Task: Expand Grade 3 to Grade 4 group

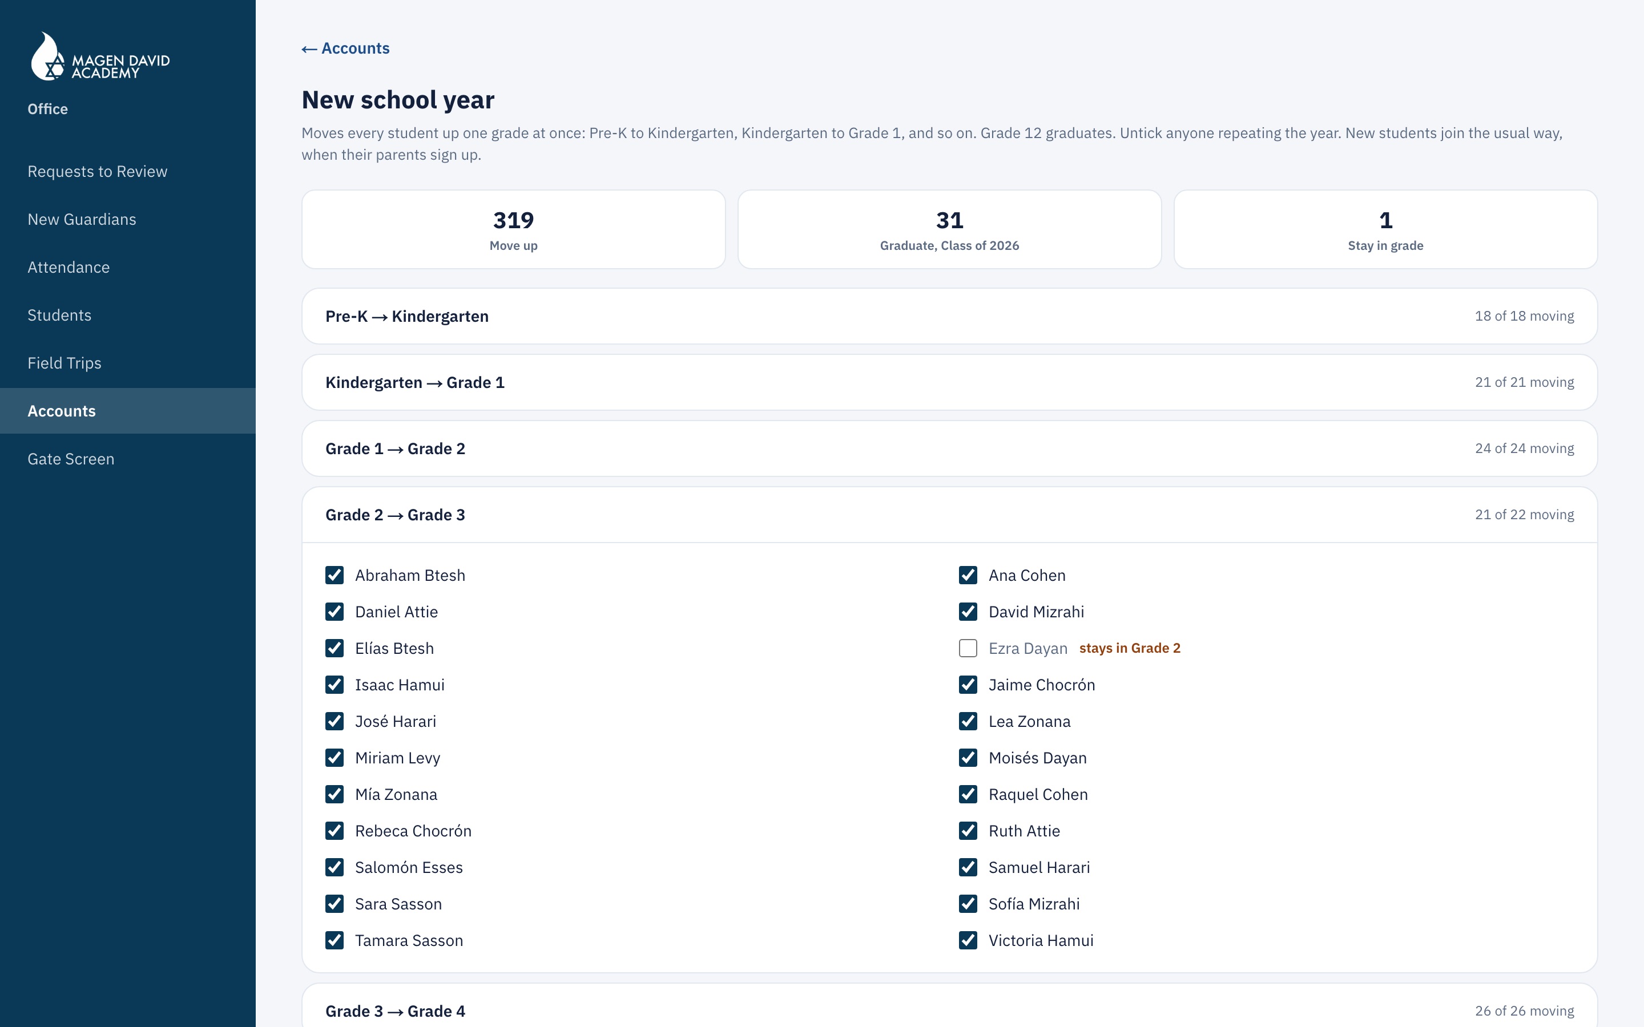Action: click(x=949, y=1010)
